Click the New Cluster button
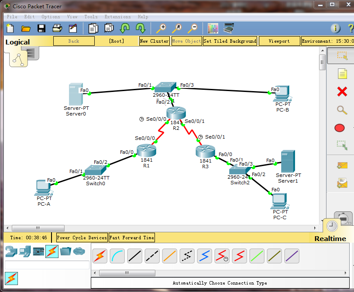This screenshot has width=354, height=292. [x=155, y=41]
